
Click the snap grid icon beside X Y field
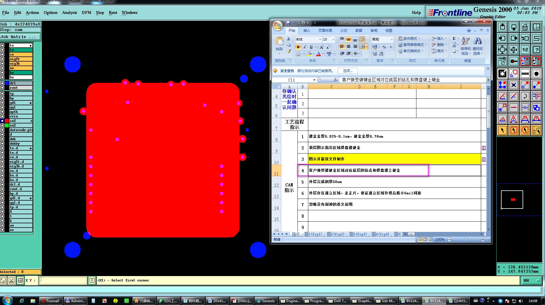click(20, 280)
